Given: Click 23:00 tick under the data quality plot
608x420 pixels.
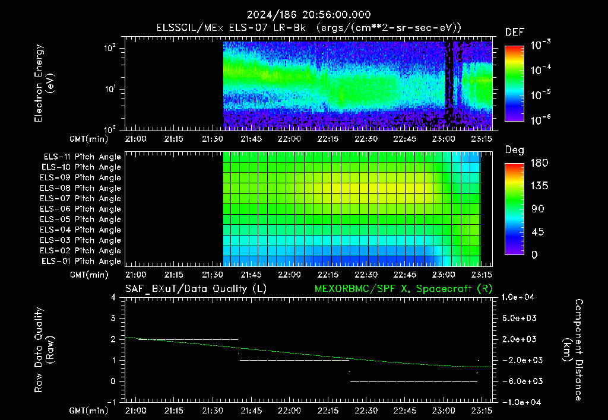Looking at the screenshot, I should [443, 411].
